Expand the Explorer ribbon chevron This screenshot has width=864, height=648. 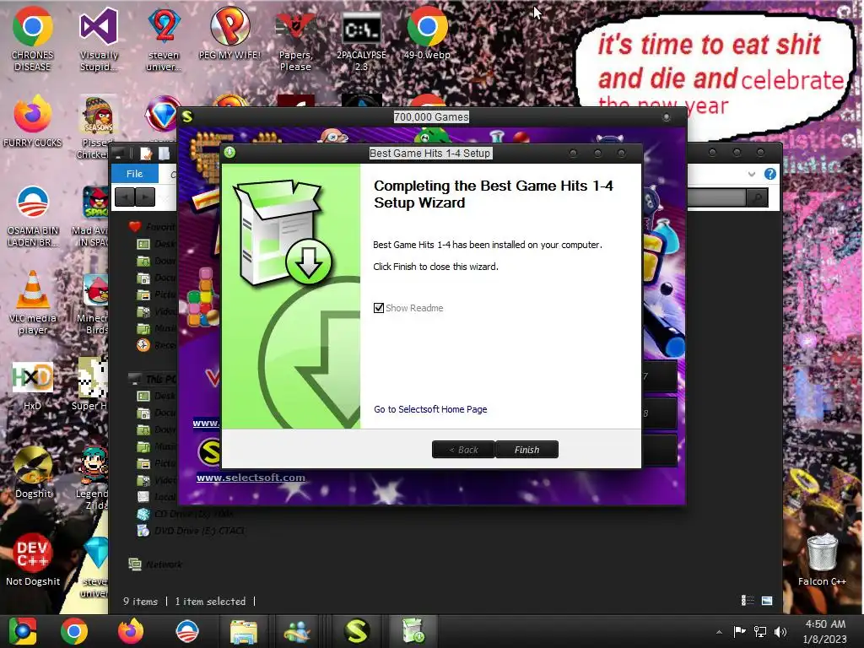[752, 174]
